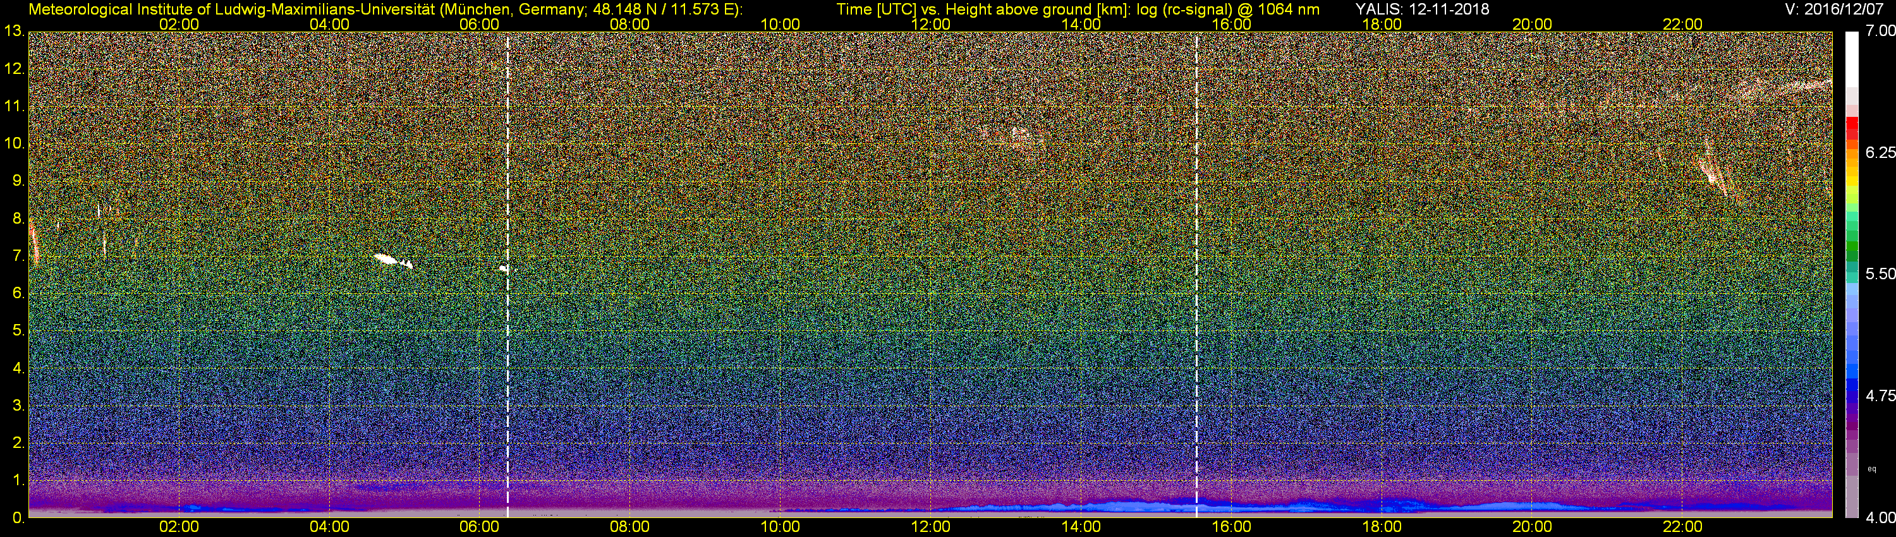Image resolution: width=1896 pixels, height=537 pixels.
Task: Click the bottom axis '06:00' time label
Action: (479, 527)
